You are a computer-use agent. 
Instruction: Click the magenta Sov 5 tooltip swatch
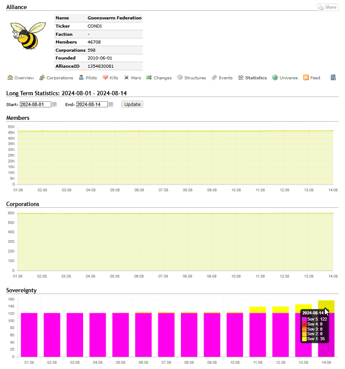[x=304, y=319]
